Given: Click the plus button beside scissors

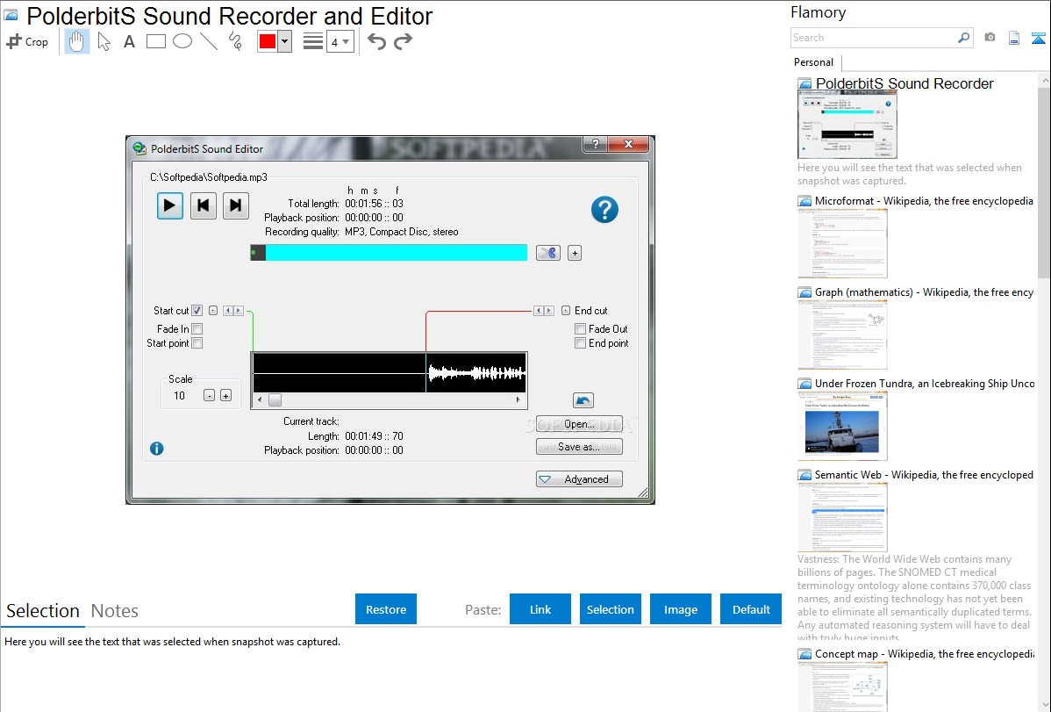Looking at the screenshot, I should coord(575,253).
